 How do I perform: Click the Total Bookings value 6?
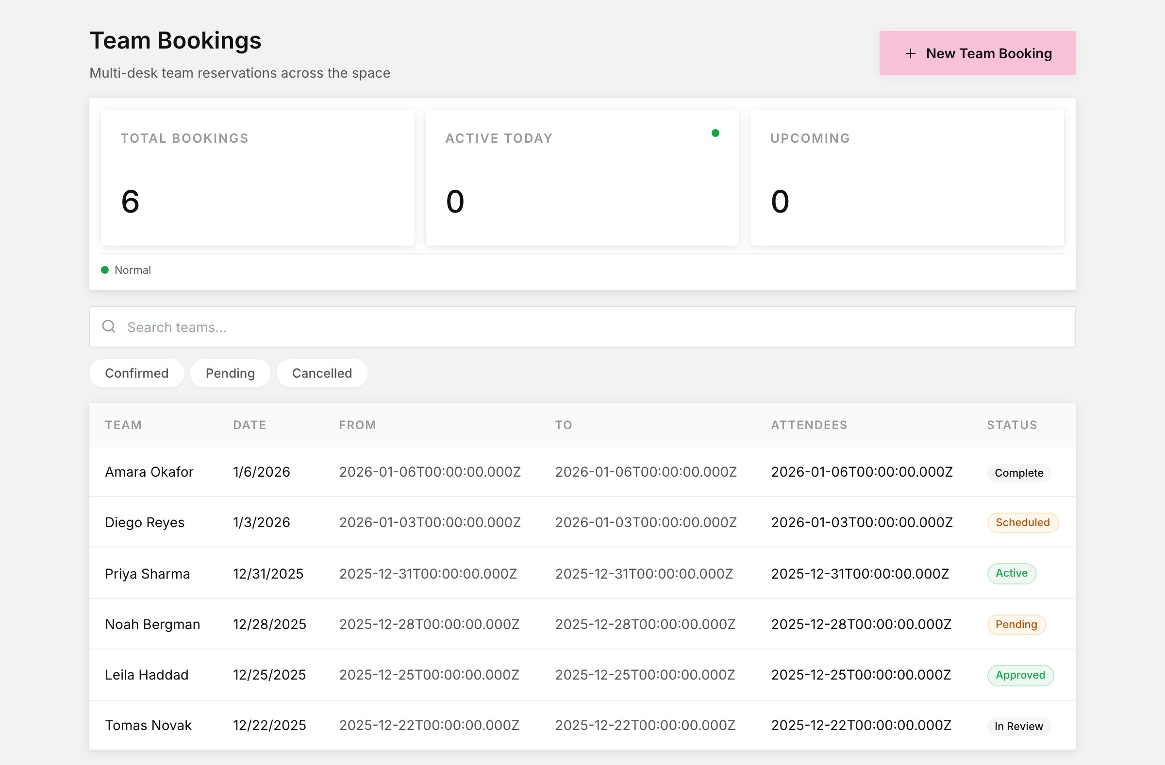pos(130,201)
